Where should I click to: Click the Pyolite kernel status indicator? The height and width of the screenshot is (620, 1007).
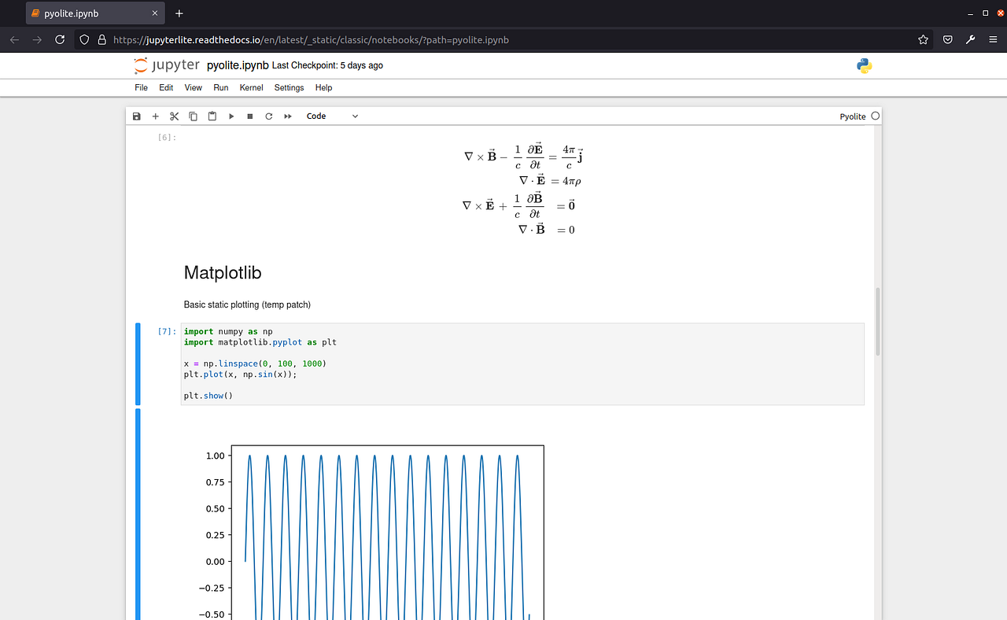873,116
